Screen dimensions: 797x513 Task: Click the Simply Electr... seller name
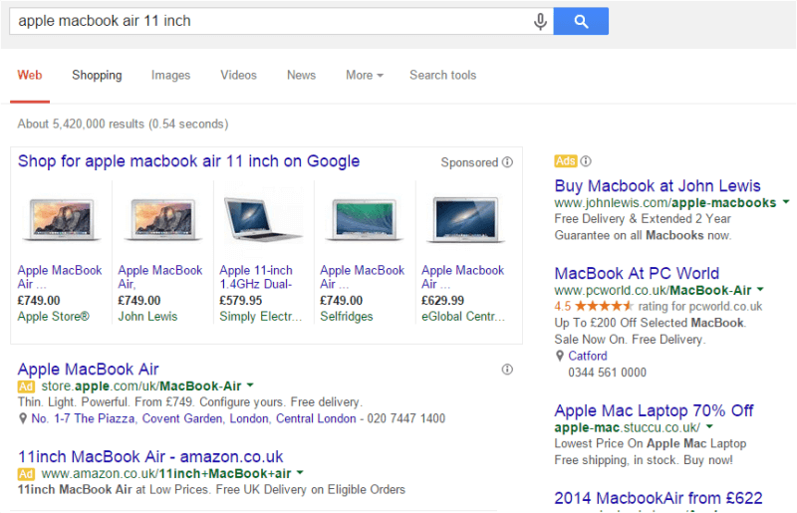tap(261, 317)
